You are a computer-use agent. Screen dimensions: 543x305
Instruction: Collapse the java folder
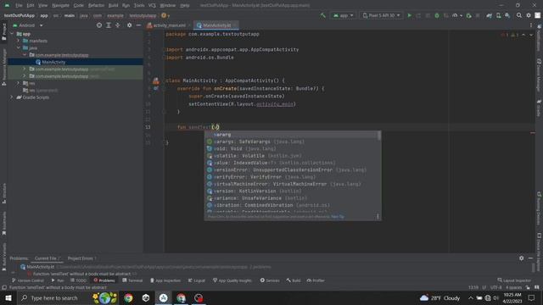point(19,47)
